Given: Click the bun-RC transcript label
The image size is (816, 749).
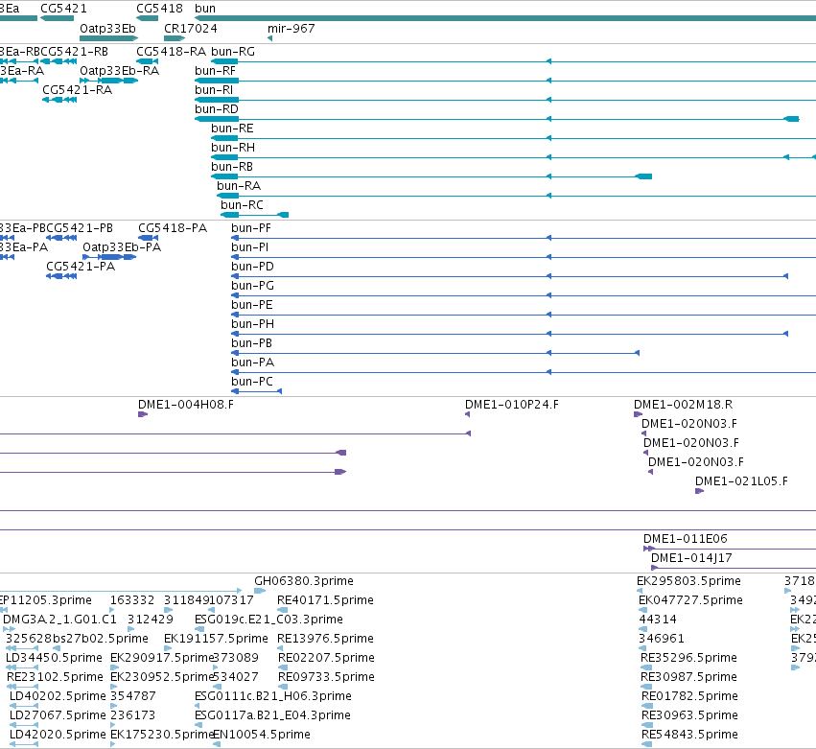Looking at the screenshot, I should [x=242, y=205].
